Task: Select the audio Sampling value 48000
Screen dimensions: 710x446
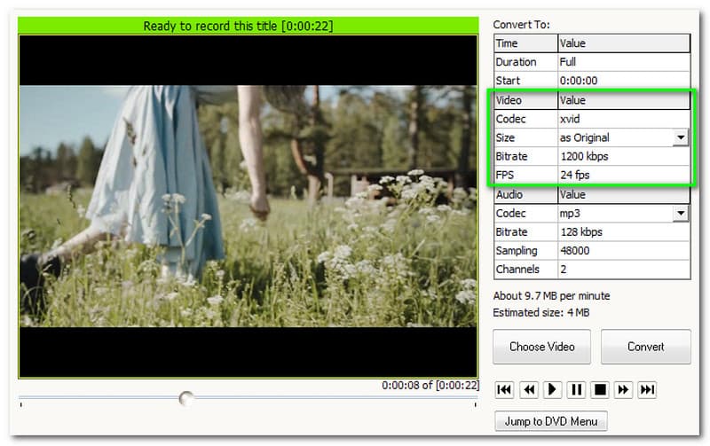Action: tap(623, 251)
